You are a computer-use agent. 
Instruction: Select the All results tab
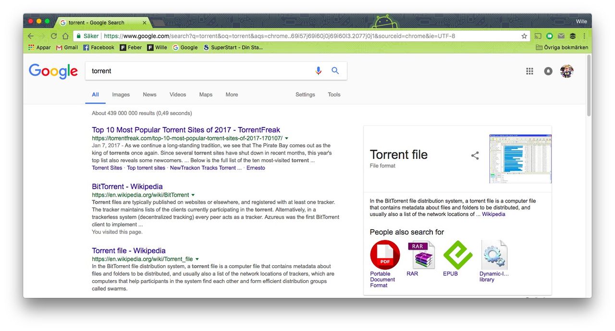coord(95,95)
